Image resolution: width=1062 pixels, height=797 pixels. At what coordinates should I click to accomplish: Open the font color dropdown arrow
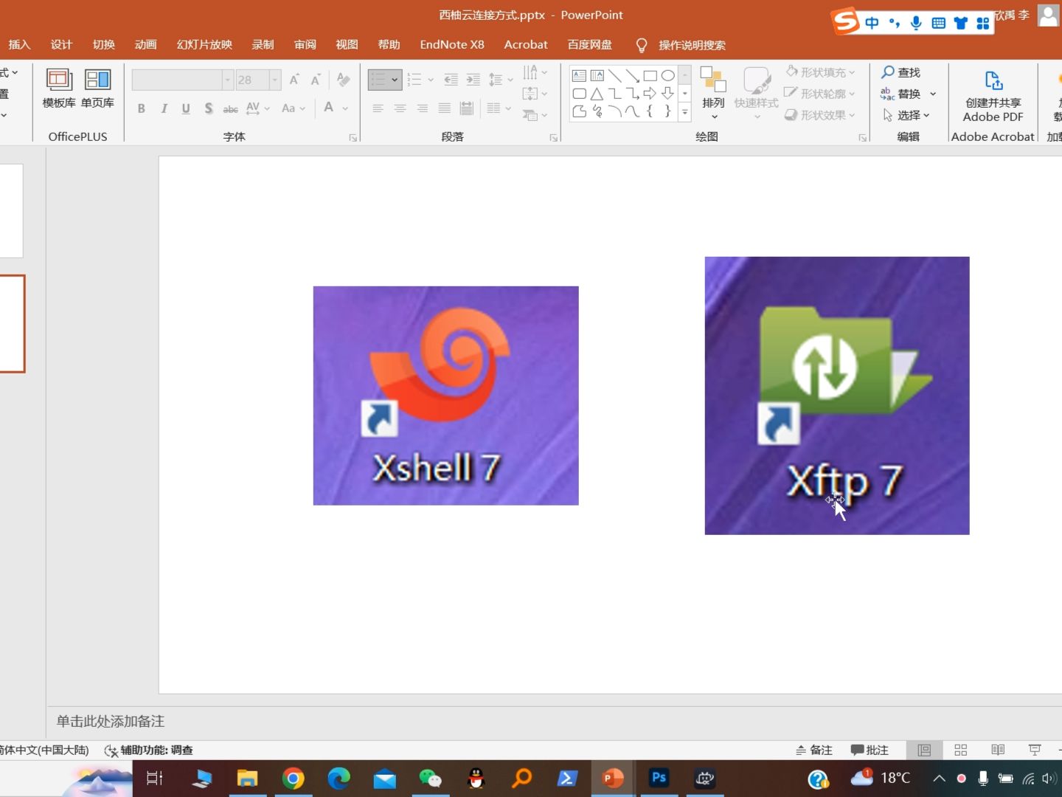345,108
